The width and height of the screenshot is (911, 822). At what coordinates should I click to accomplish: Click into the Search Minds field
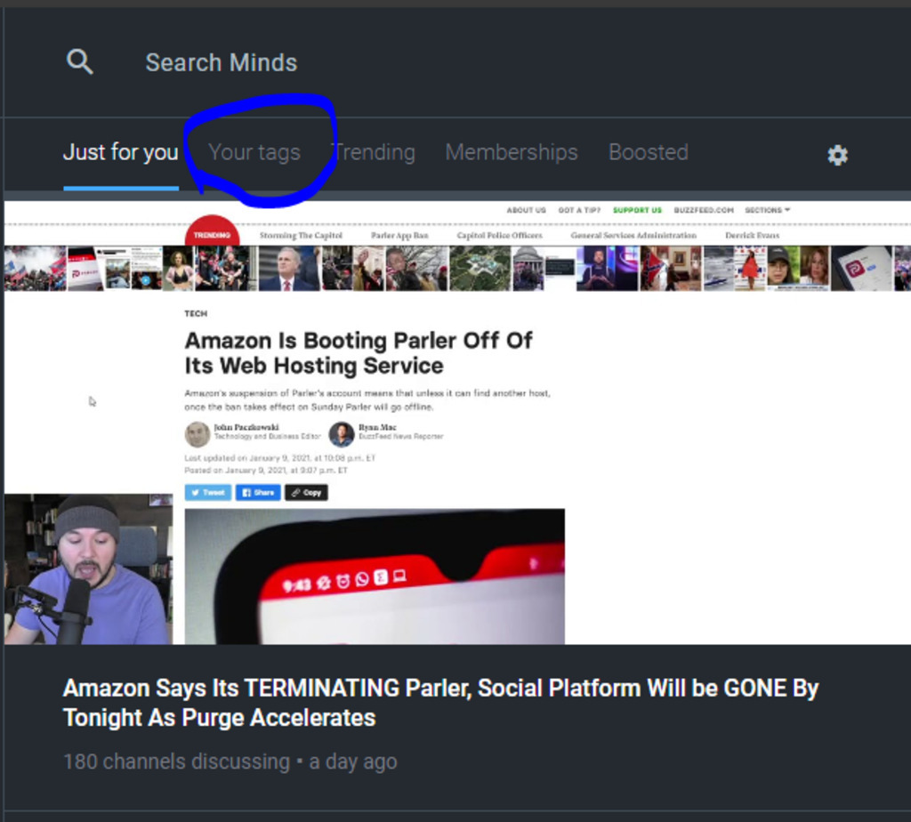[222, 62]
